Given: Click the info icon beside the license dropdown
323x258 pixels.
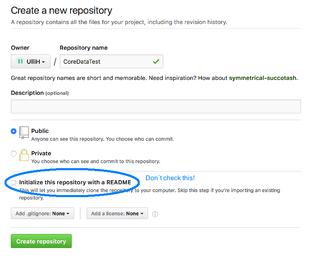Looking at the screenshot, I should click(x=155, y=214).
